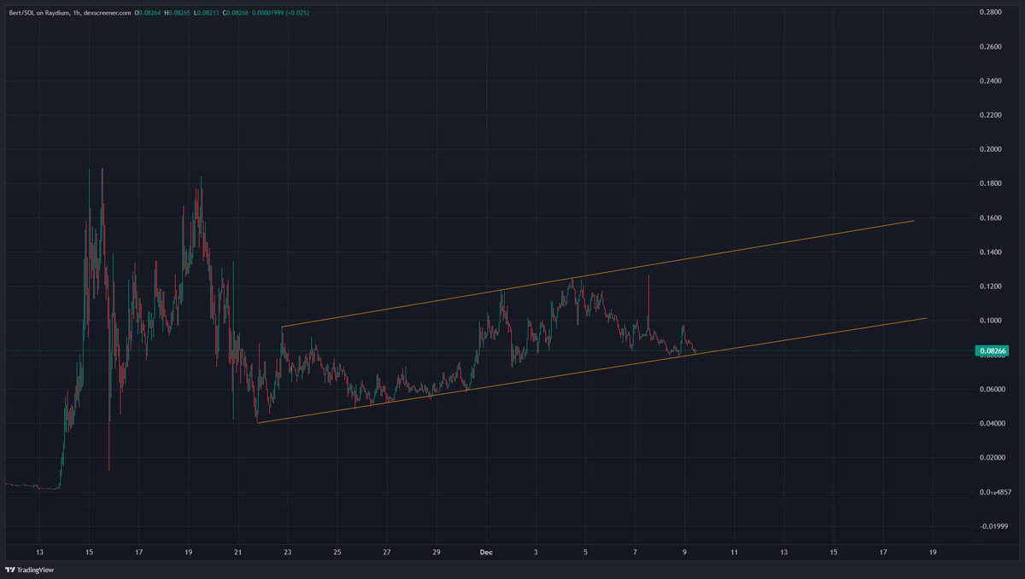1025x579 pixels.
Task: Select the lower orange channel trend line
Action: (591, 370)
